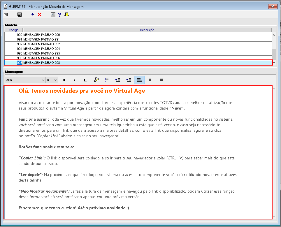Image resolution: width=281 pixels, height=227 pixels.
Task: Open the font color palette icon
Action: pyautogui.click(x=96, y=80)
